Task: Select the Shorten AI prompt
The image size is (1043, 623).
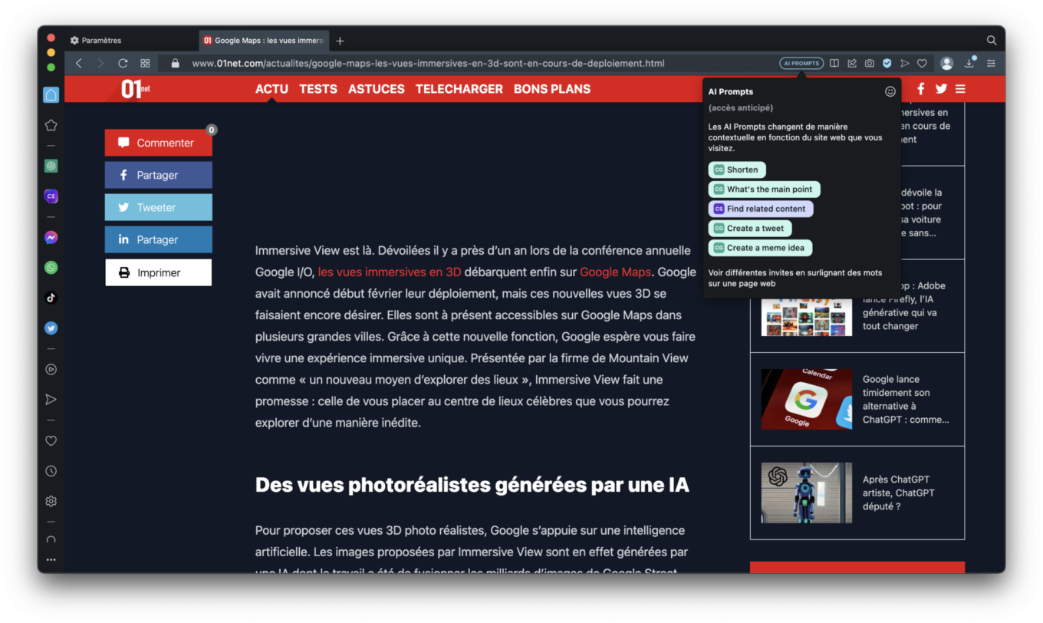Action: [737, 170]
